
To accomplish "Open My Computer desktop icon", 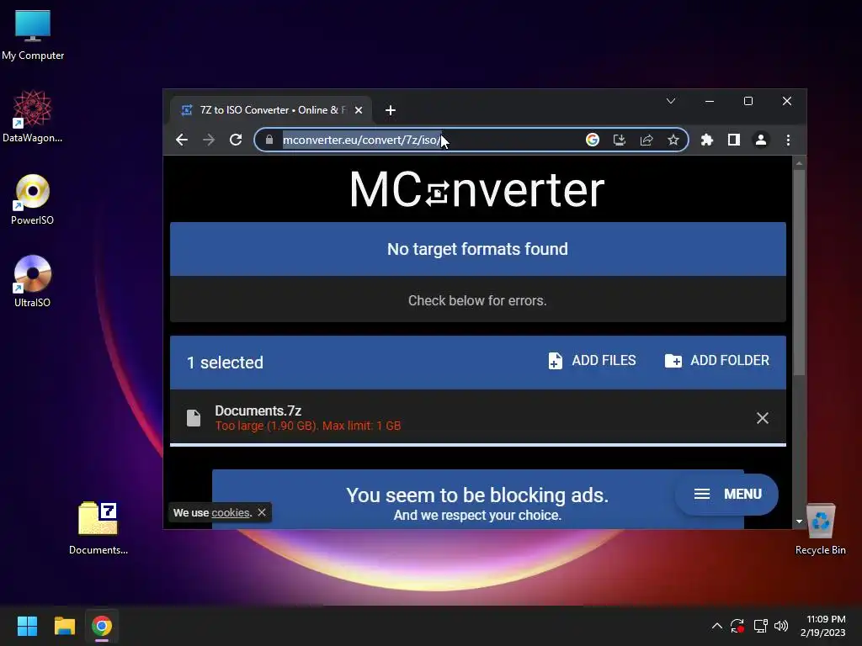I will coord(33,35).
